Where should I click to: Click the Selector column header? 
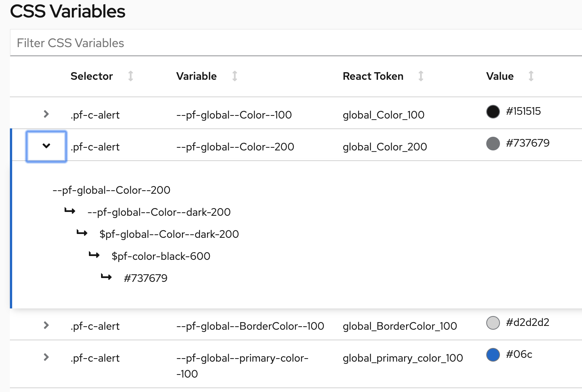click(92, 76)
